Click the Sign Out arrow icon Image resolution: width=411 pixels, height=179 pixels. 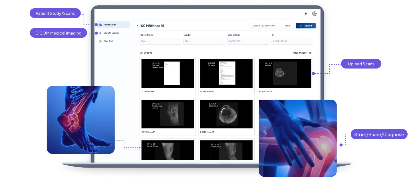pyautogui.click(x=100, y=41)
